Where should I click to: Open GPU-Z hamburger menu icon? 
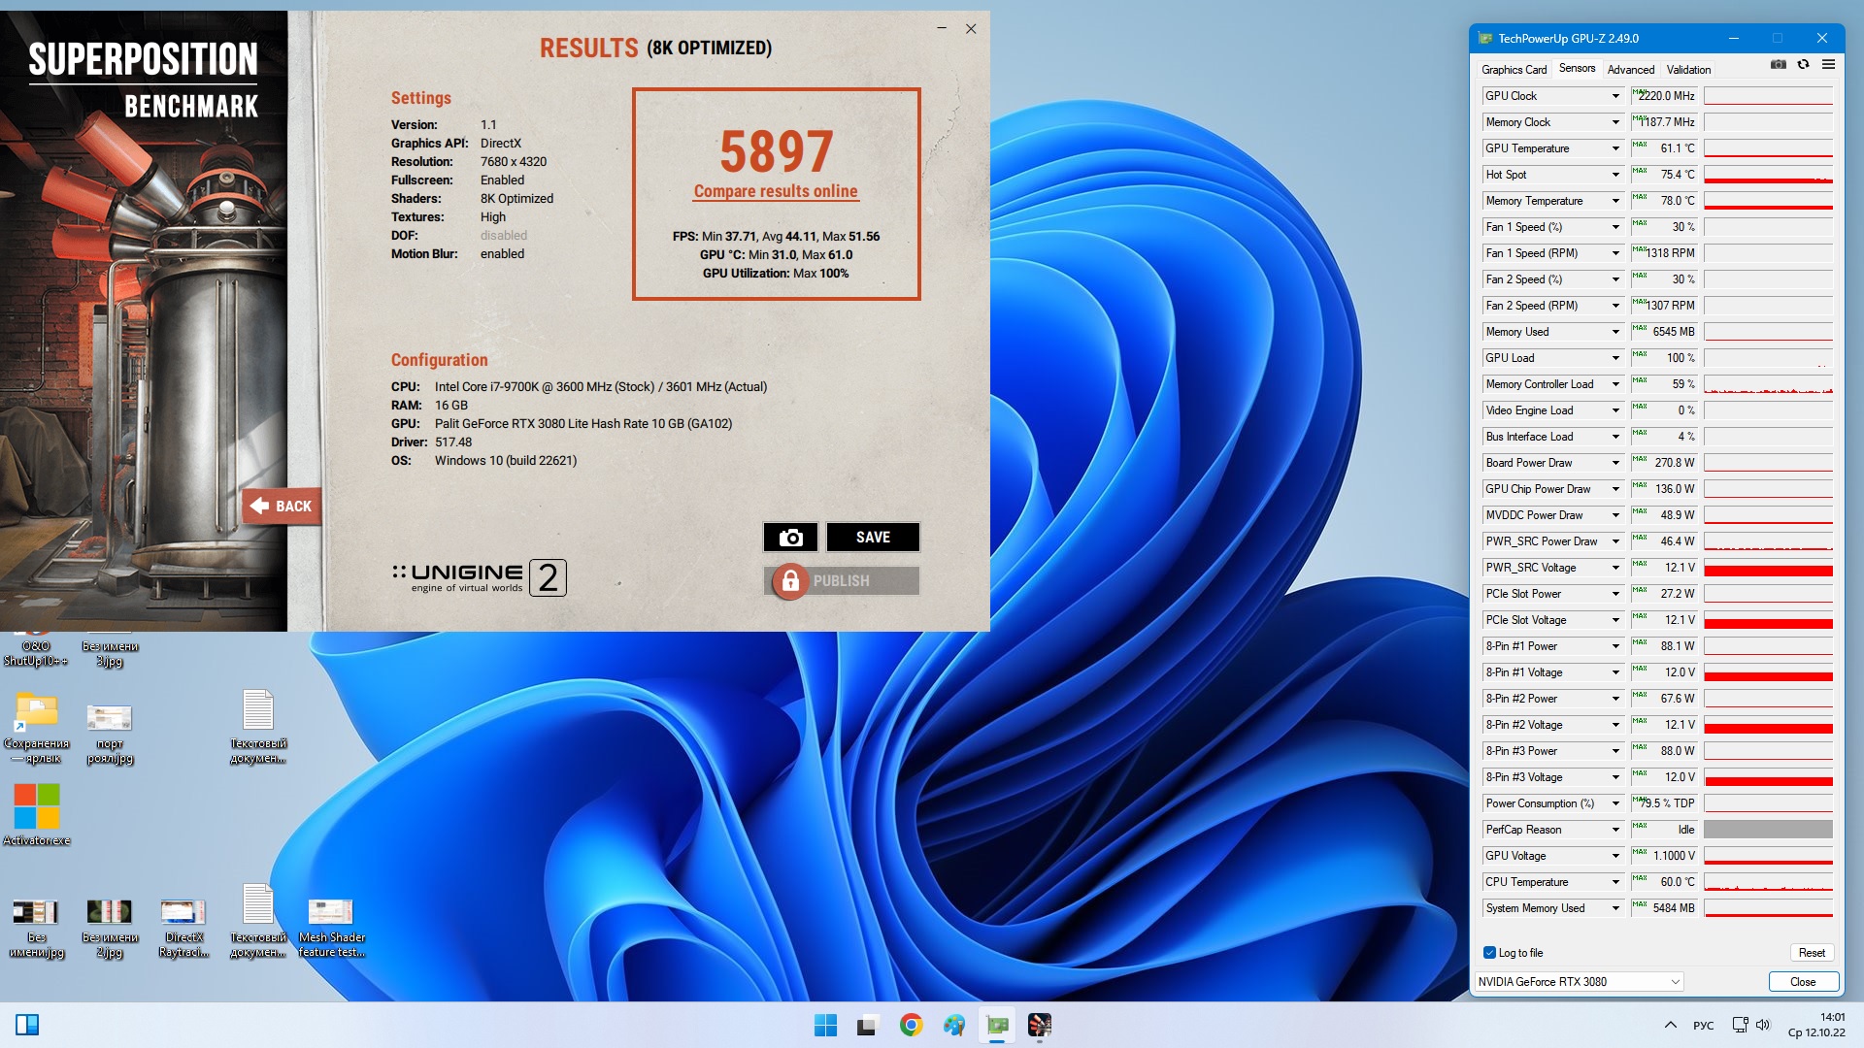click(1828, 65)
